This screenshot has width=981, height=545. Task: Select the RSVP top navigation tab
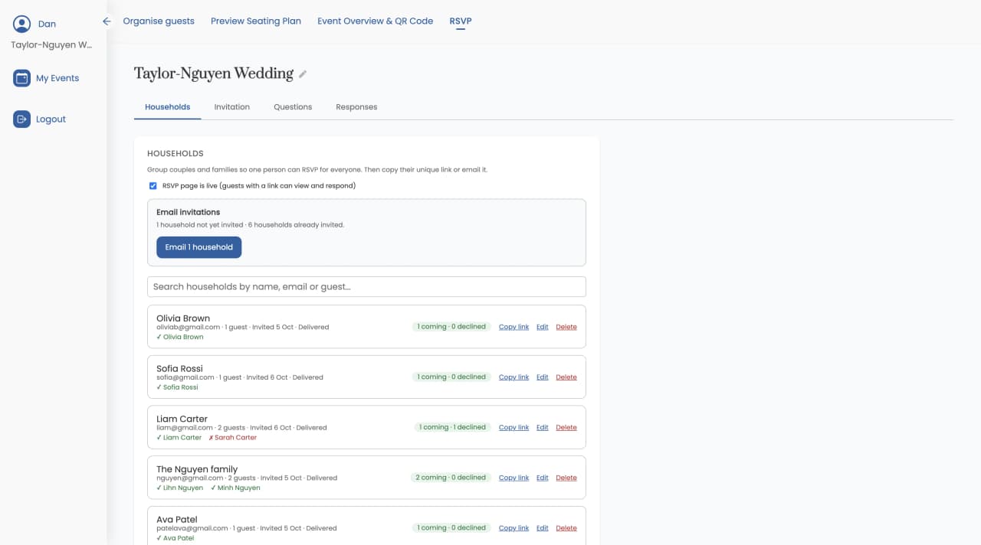click(x=461, y=21)
